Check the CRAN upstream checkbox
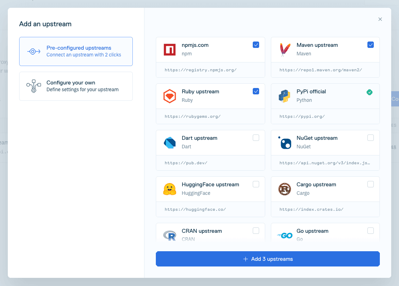 click(x=256, y=231)
